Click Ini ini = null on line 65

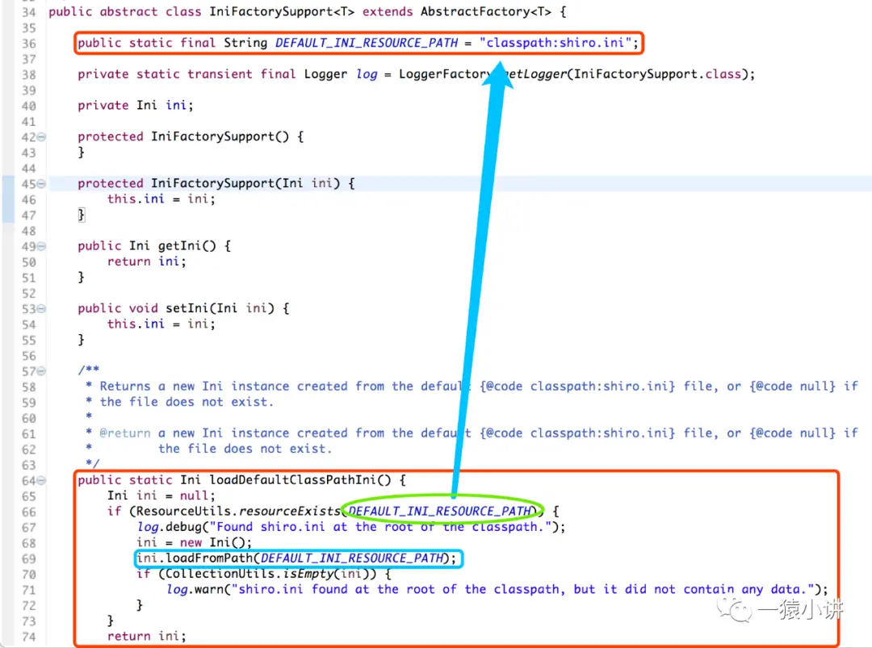click(x=161, y=495)
